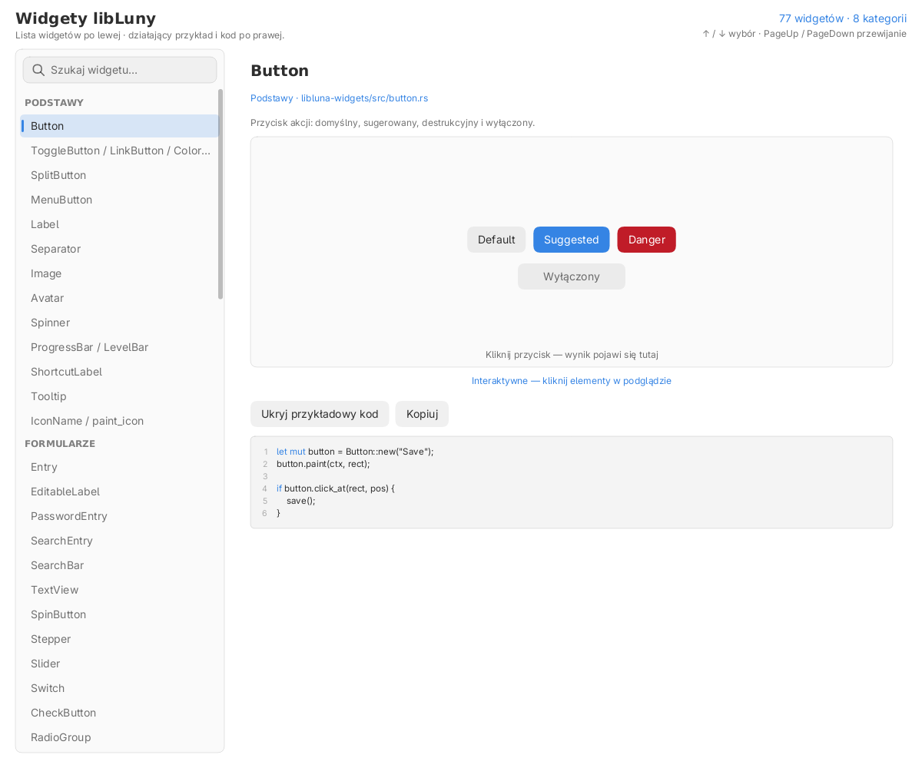
Task: Choose Label from the widget list
Action: click(x=119, y=224)
